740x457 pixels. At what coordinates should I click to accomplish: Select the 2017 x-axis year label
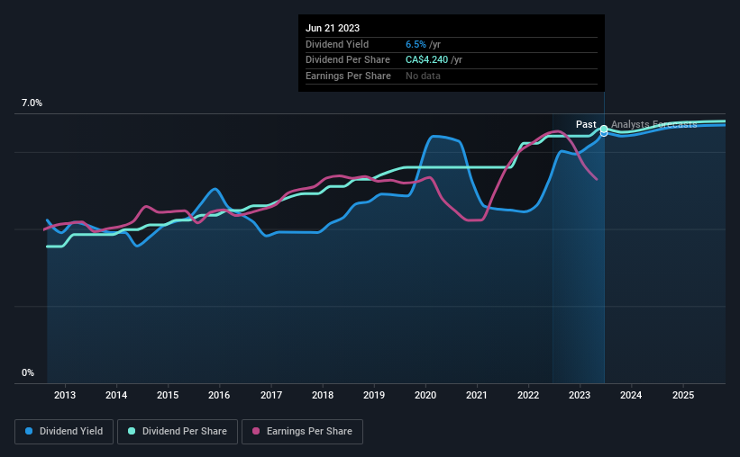point(271,395)
